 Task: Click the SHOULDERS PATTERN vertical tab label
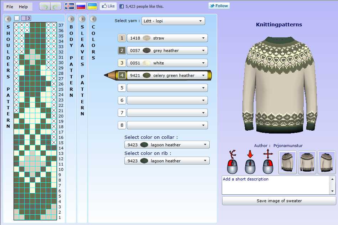(8, 77)
